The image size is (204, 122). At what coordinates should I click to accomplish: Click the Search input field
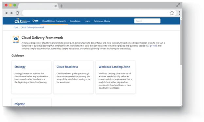point(147,21)
